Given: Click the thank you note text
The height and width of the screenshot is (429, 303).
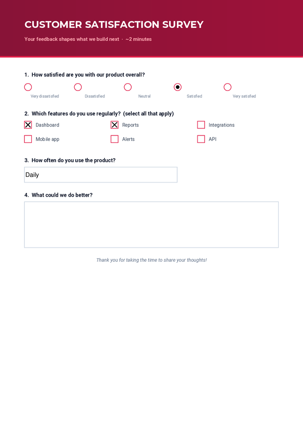Looking at the screenshot, I should [151, 260].
